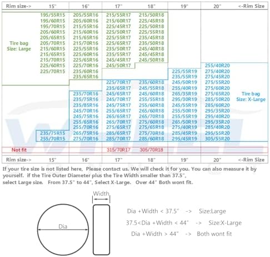Click the 'Width' label above the tire profile
Image resolution: width=270 pixels, height=257 pixels.
click(101, 193)
